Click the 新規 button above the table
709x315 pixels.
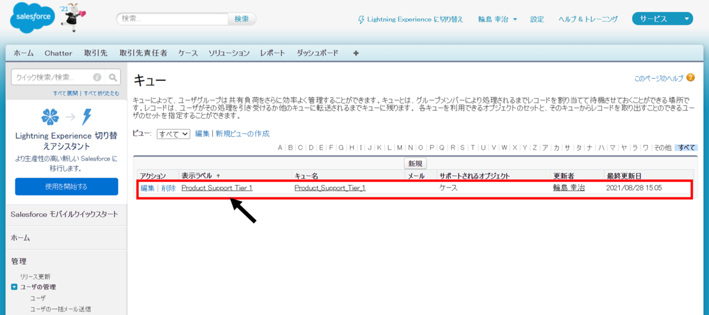[415, 163]
